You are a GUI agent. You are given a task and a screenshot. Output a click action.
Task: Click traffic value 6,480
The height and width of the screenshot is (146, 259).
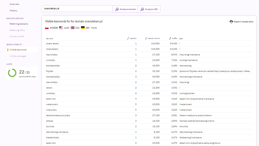coord(174,66)
